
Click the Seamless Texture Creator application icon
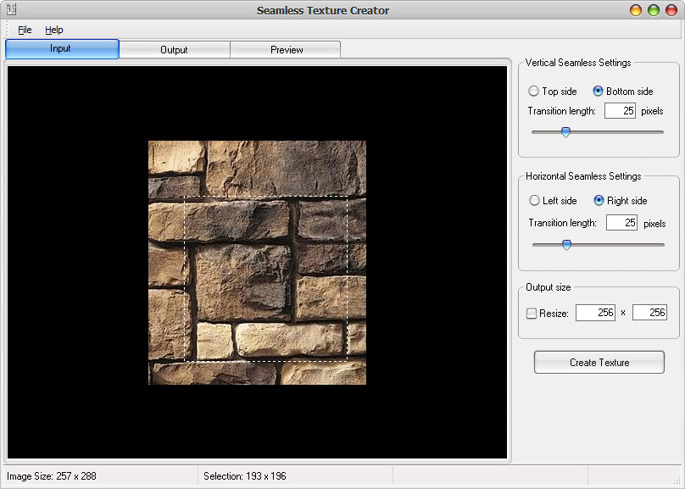point(11,9)
